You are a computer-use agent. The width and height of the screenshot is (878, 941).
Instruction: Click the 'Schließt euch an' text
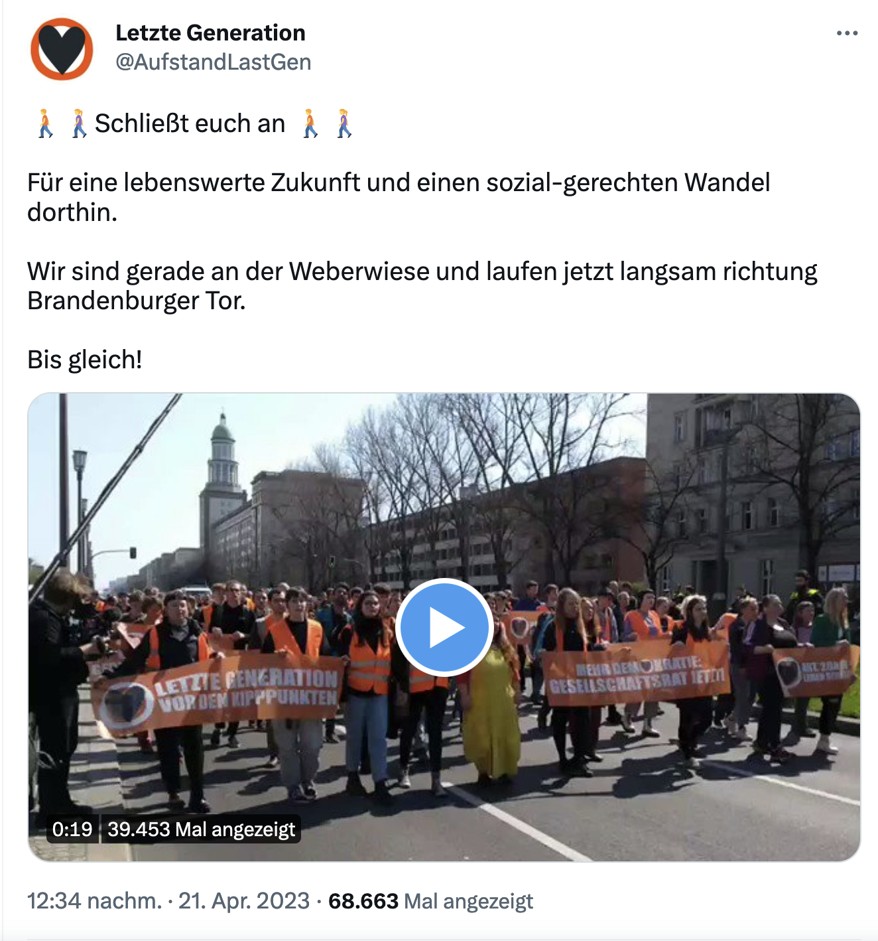click(190, 123)
